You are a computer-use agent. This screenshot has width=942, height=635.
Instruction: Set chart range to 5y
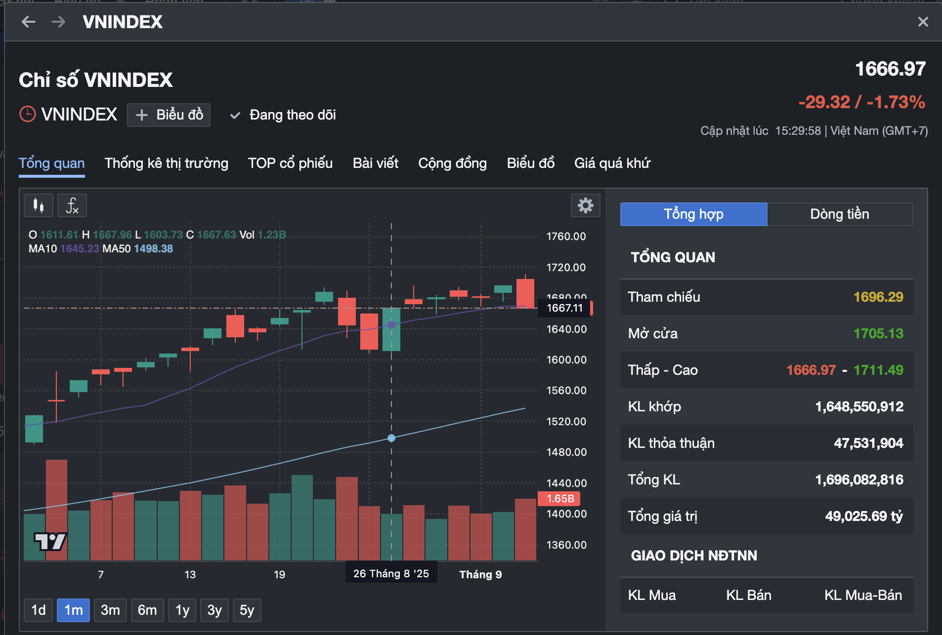247,610
